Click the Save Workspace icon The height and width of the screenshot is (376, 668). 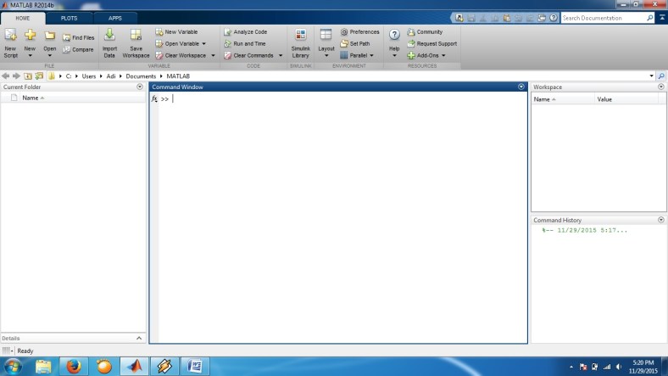pyautogui.click(x=136, y=41)
